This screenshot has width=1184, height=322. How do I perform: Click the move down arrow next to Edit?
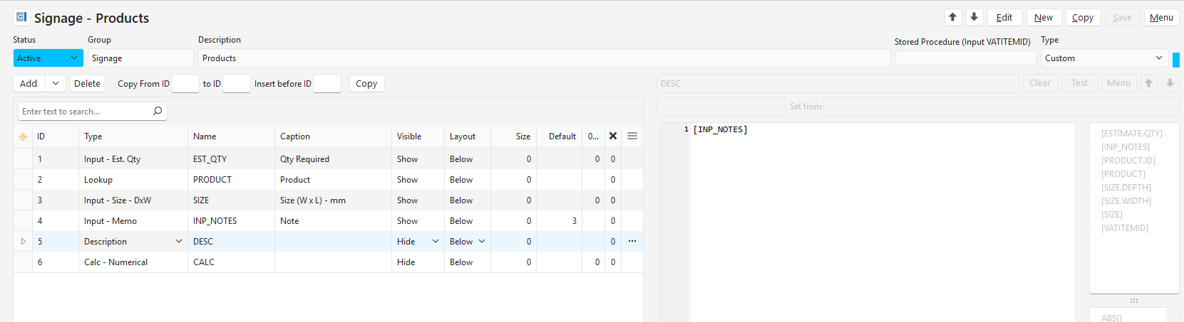tap(974, 17)
